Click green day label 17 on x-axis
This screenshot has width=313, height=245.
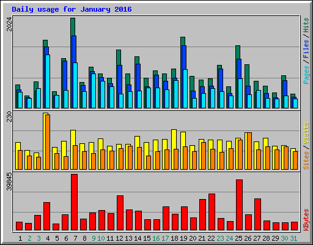point(165,238)
